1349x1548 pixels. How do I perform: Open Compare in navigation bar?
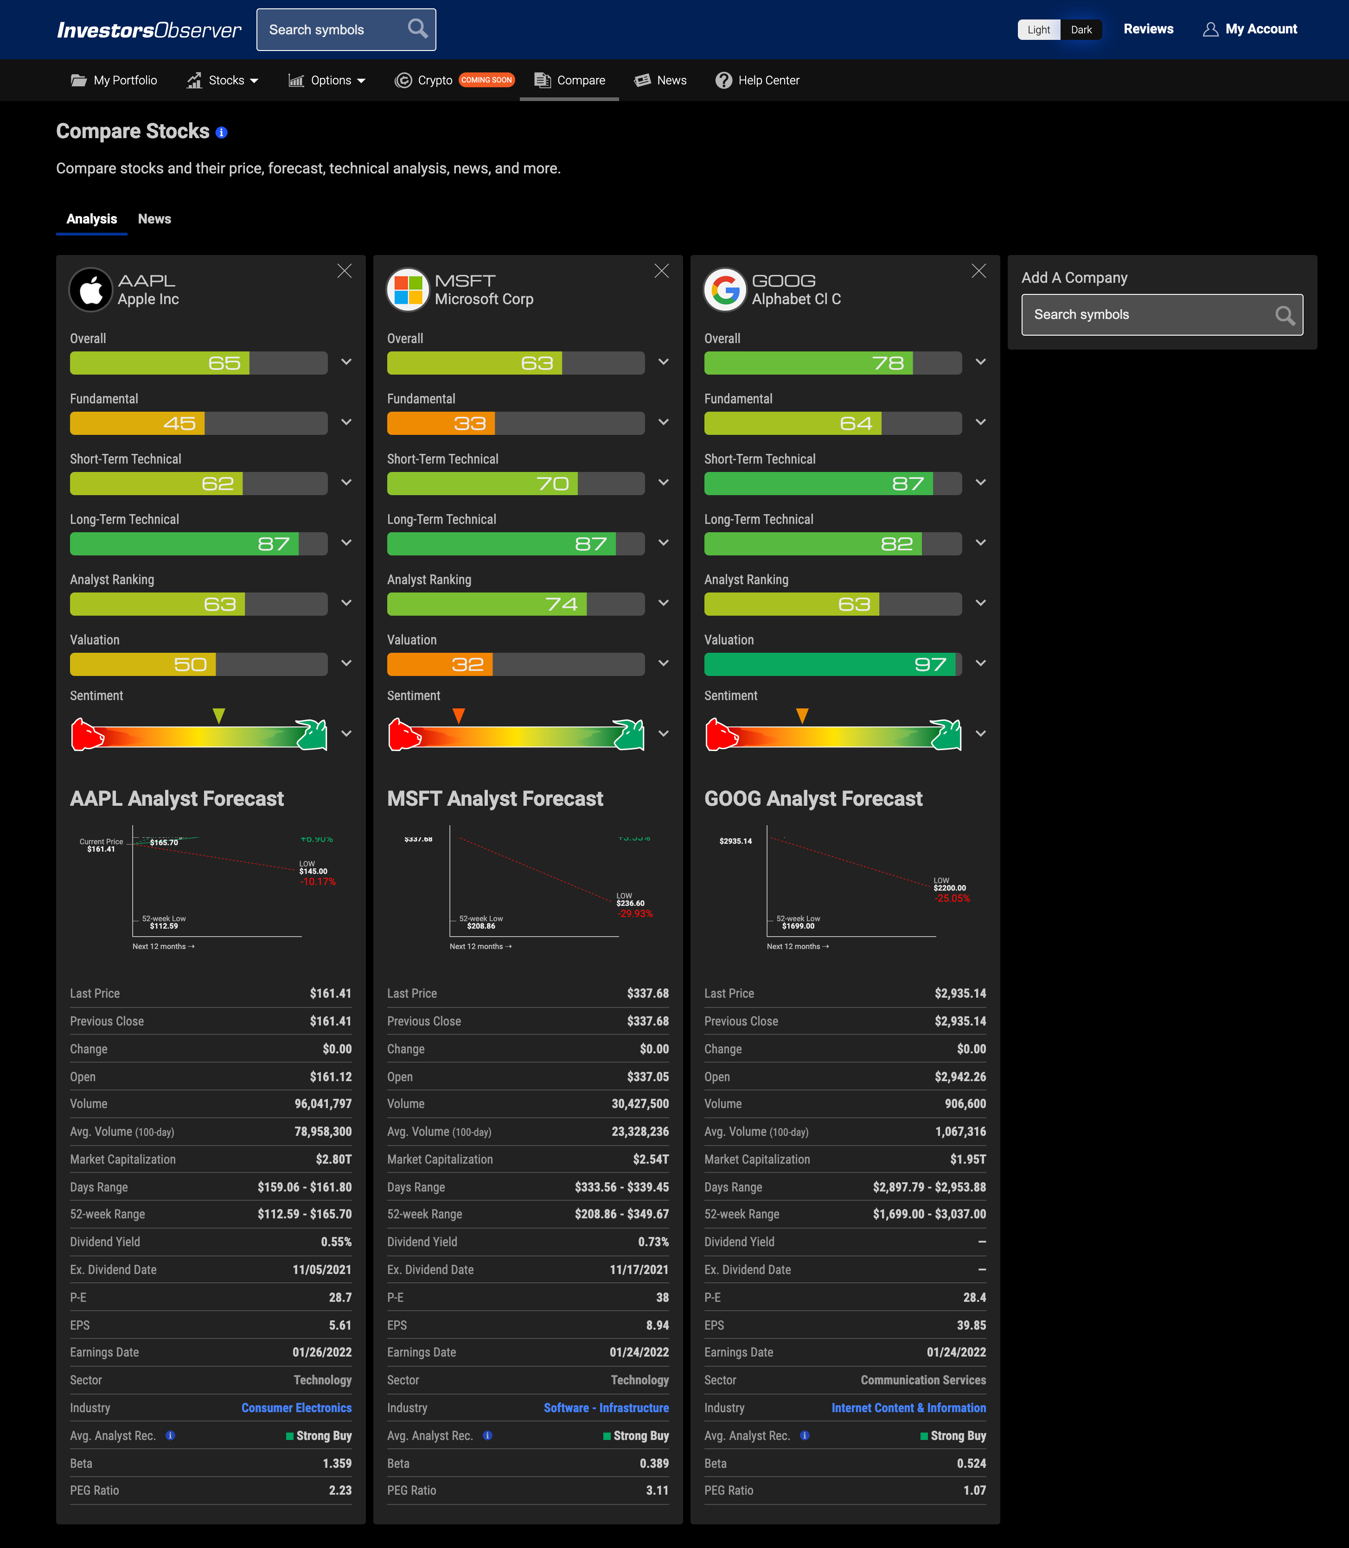click(569, 81)
